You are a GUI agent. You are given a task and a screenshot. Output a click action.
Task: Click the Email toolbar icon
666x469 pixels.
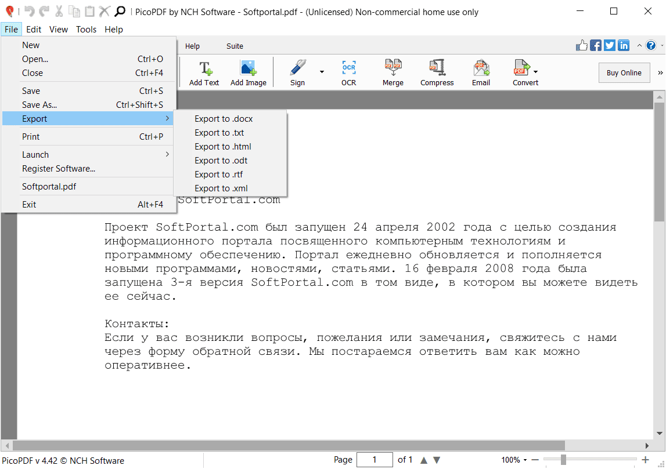[x=481, y=74]
